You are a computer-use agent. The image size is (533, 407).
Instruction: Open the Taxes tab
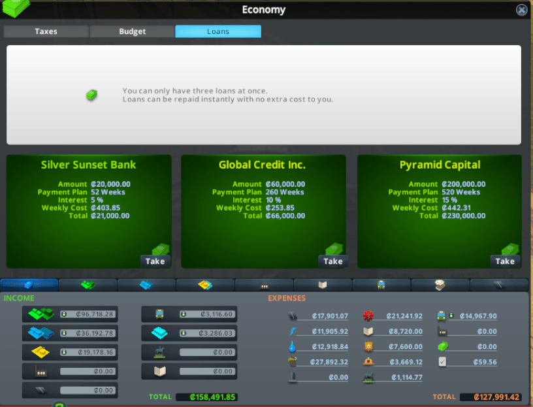click(x=46, y=31)
